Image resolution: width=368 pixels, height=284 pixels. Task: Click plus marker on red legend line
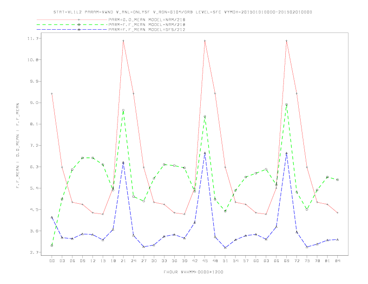point(79,19)
